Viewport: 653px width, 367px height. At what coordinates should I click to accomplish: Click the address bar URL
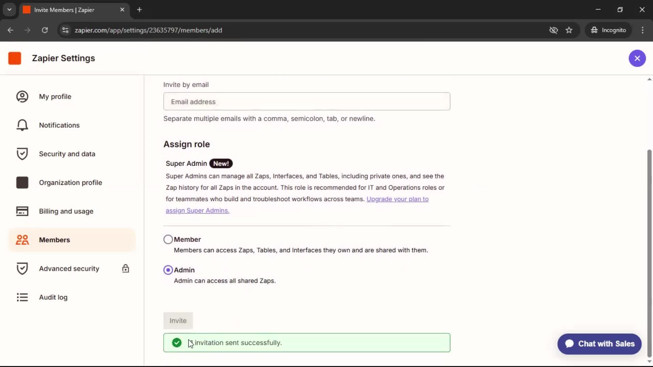[x=148, y=30]
